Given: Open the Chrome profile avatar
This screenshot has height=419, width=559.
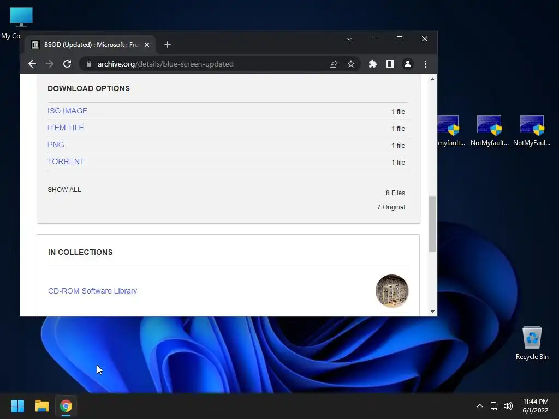Looking at the screenshot, I should click(407, 64).
